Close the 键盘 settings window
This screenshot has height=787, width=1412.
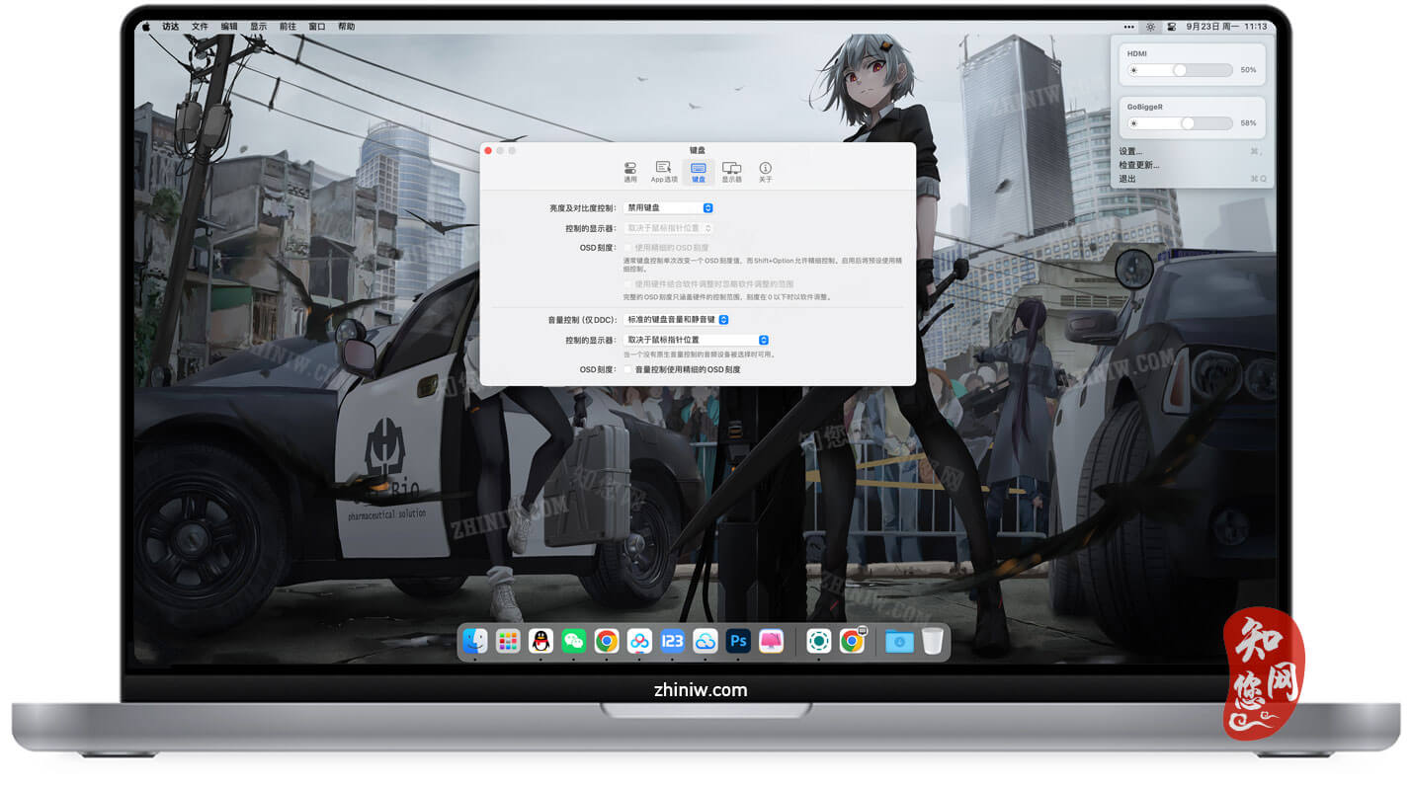(x=488, y=150)
